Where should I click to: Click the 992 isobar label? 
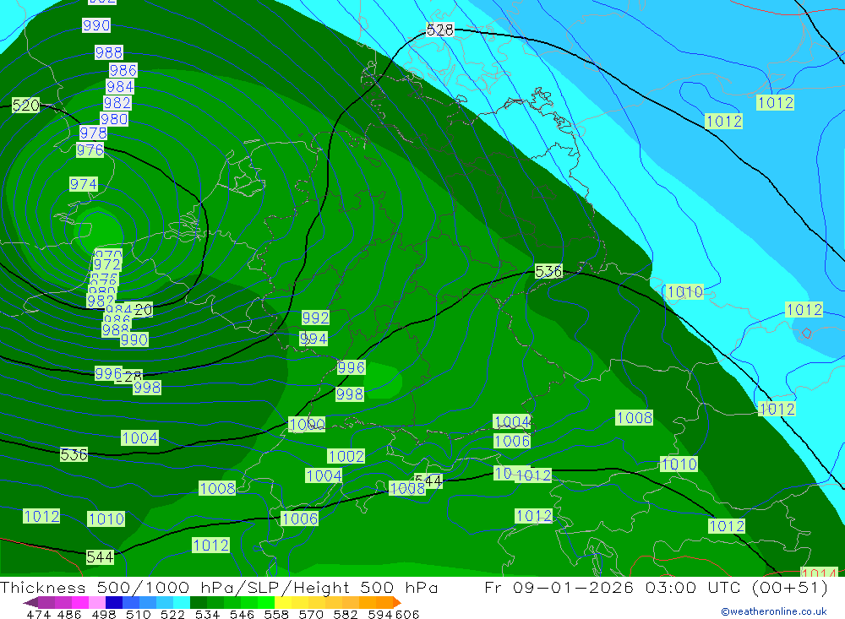[315, 318]
